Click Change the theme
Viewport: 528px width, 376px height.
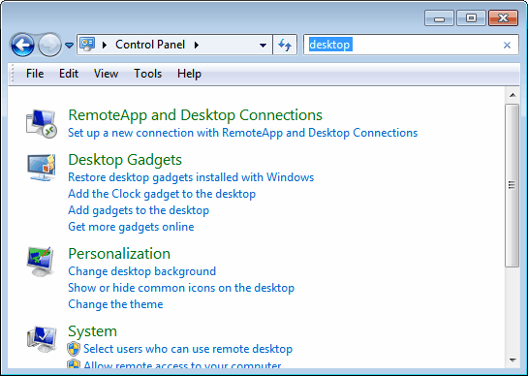[x=115, y=304]
